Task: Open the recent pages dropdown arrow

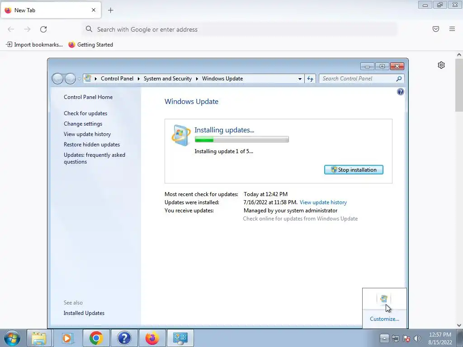Action: [79, 79]
